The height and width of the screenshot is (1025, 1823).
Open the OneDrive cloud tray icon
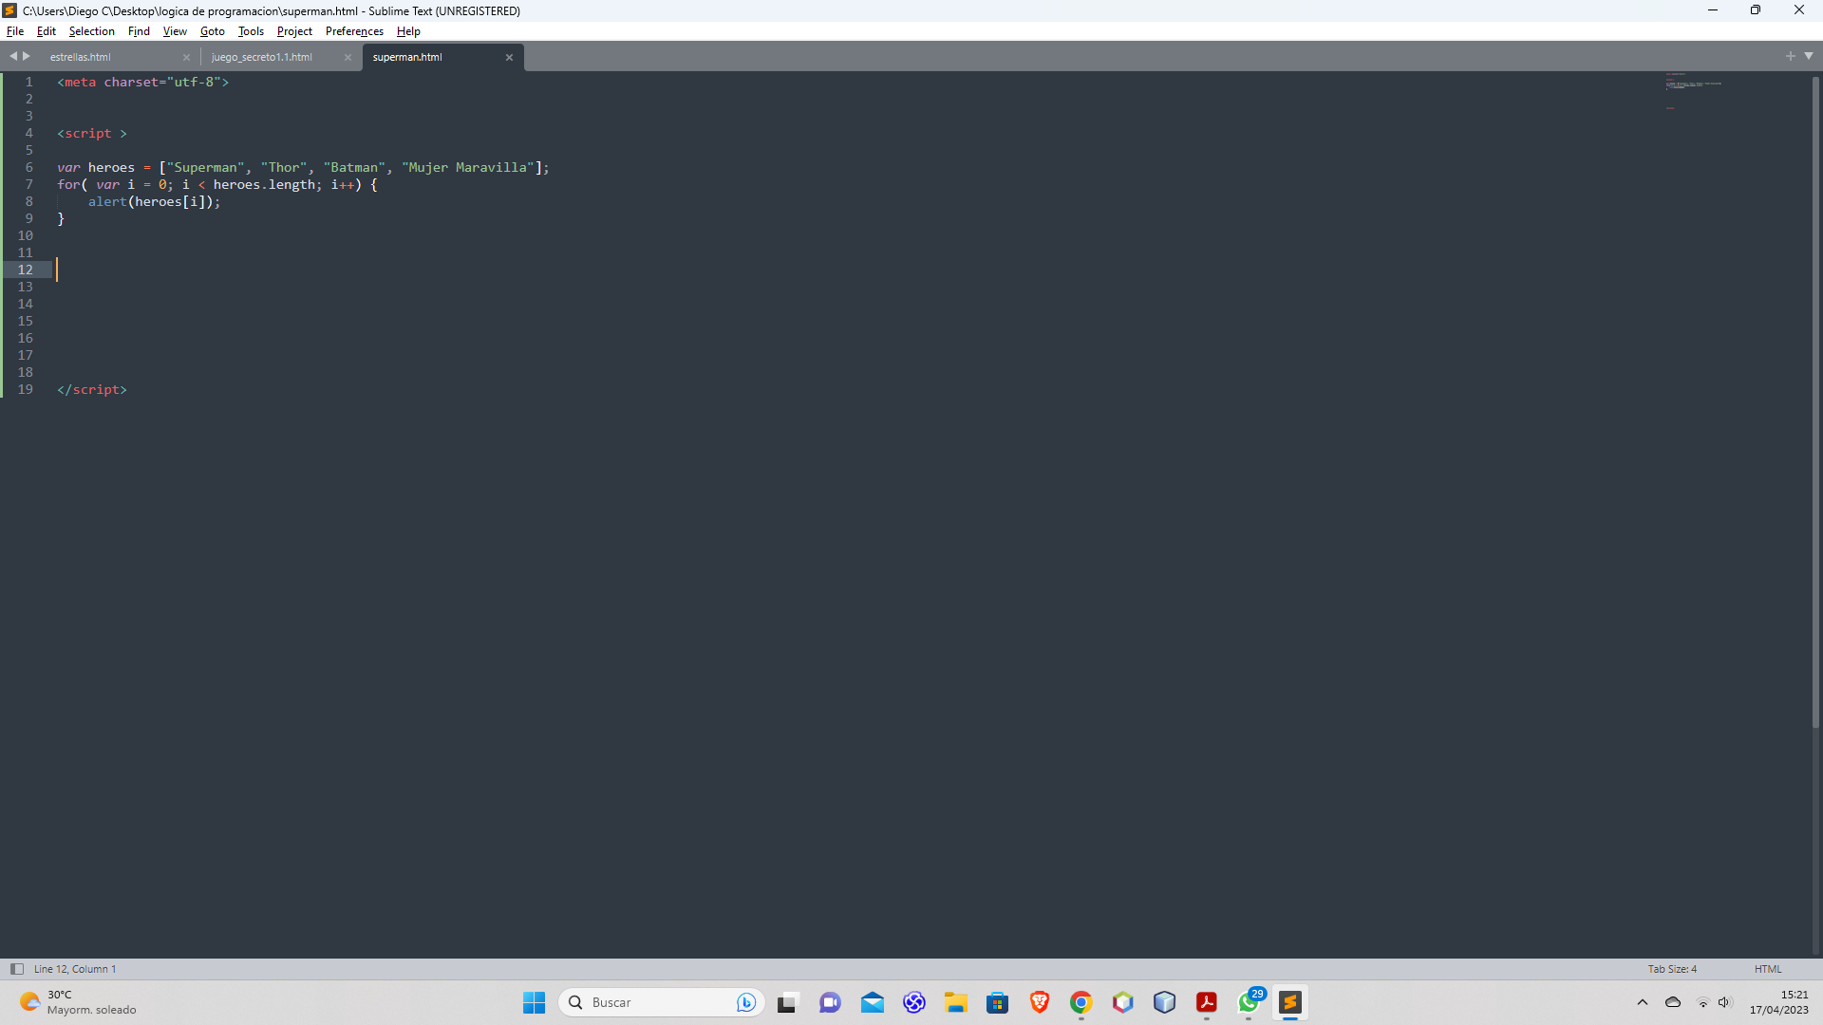pyautogui.click(x=1673, y=1002)
